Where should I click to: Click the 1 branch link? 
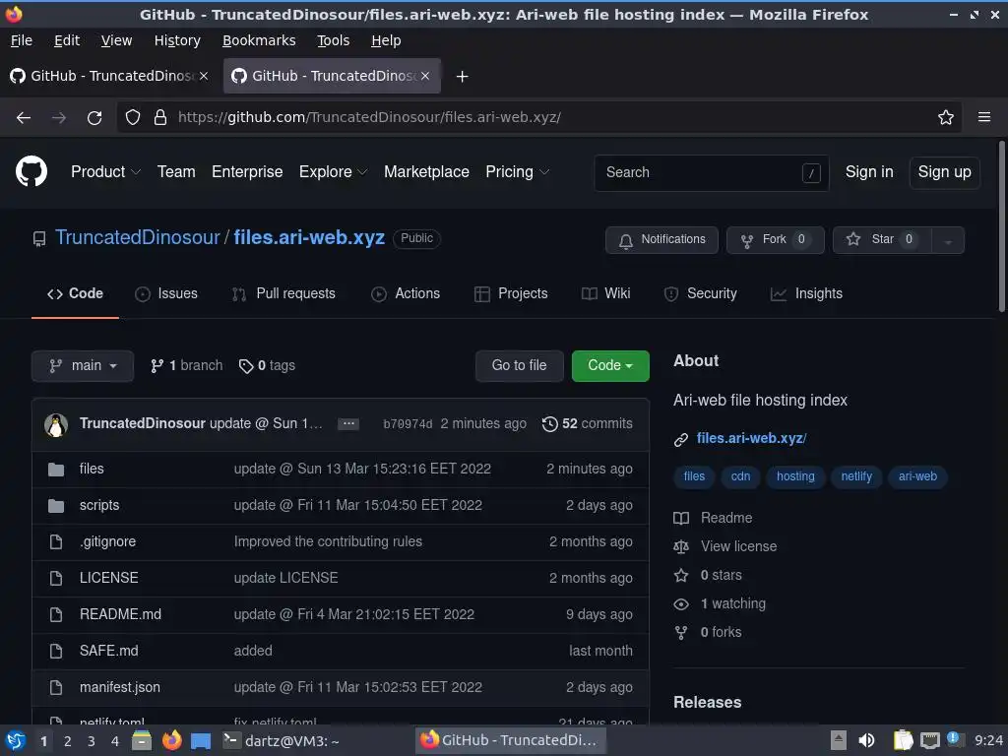(x=186, y=366)
